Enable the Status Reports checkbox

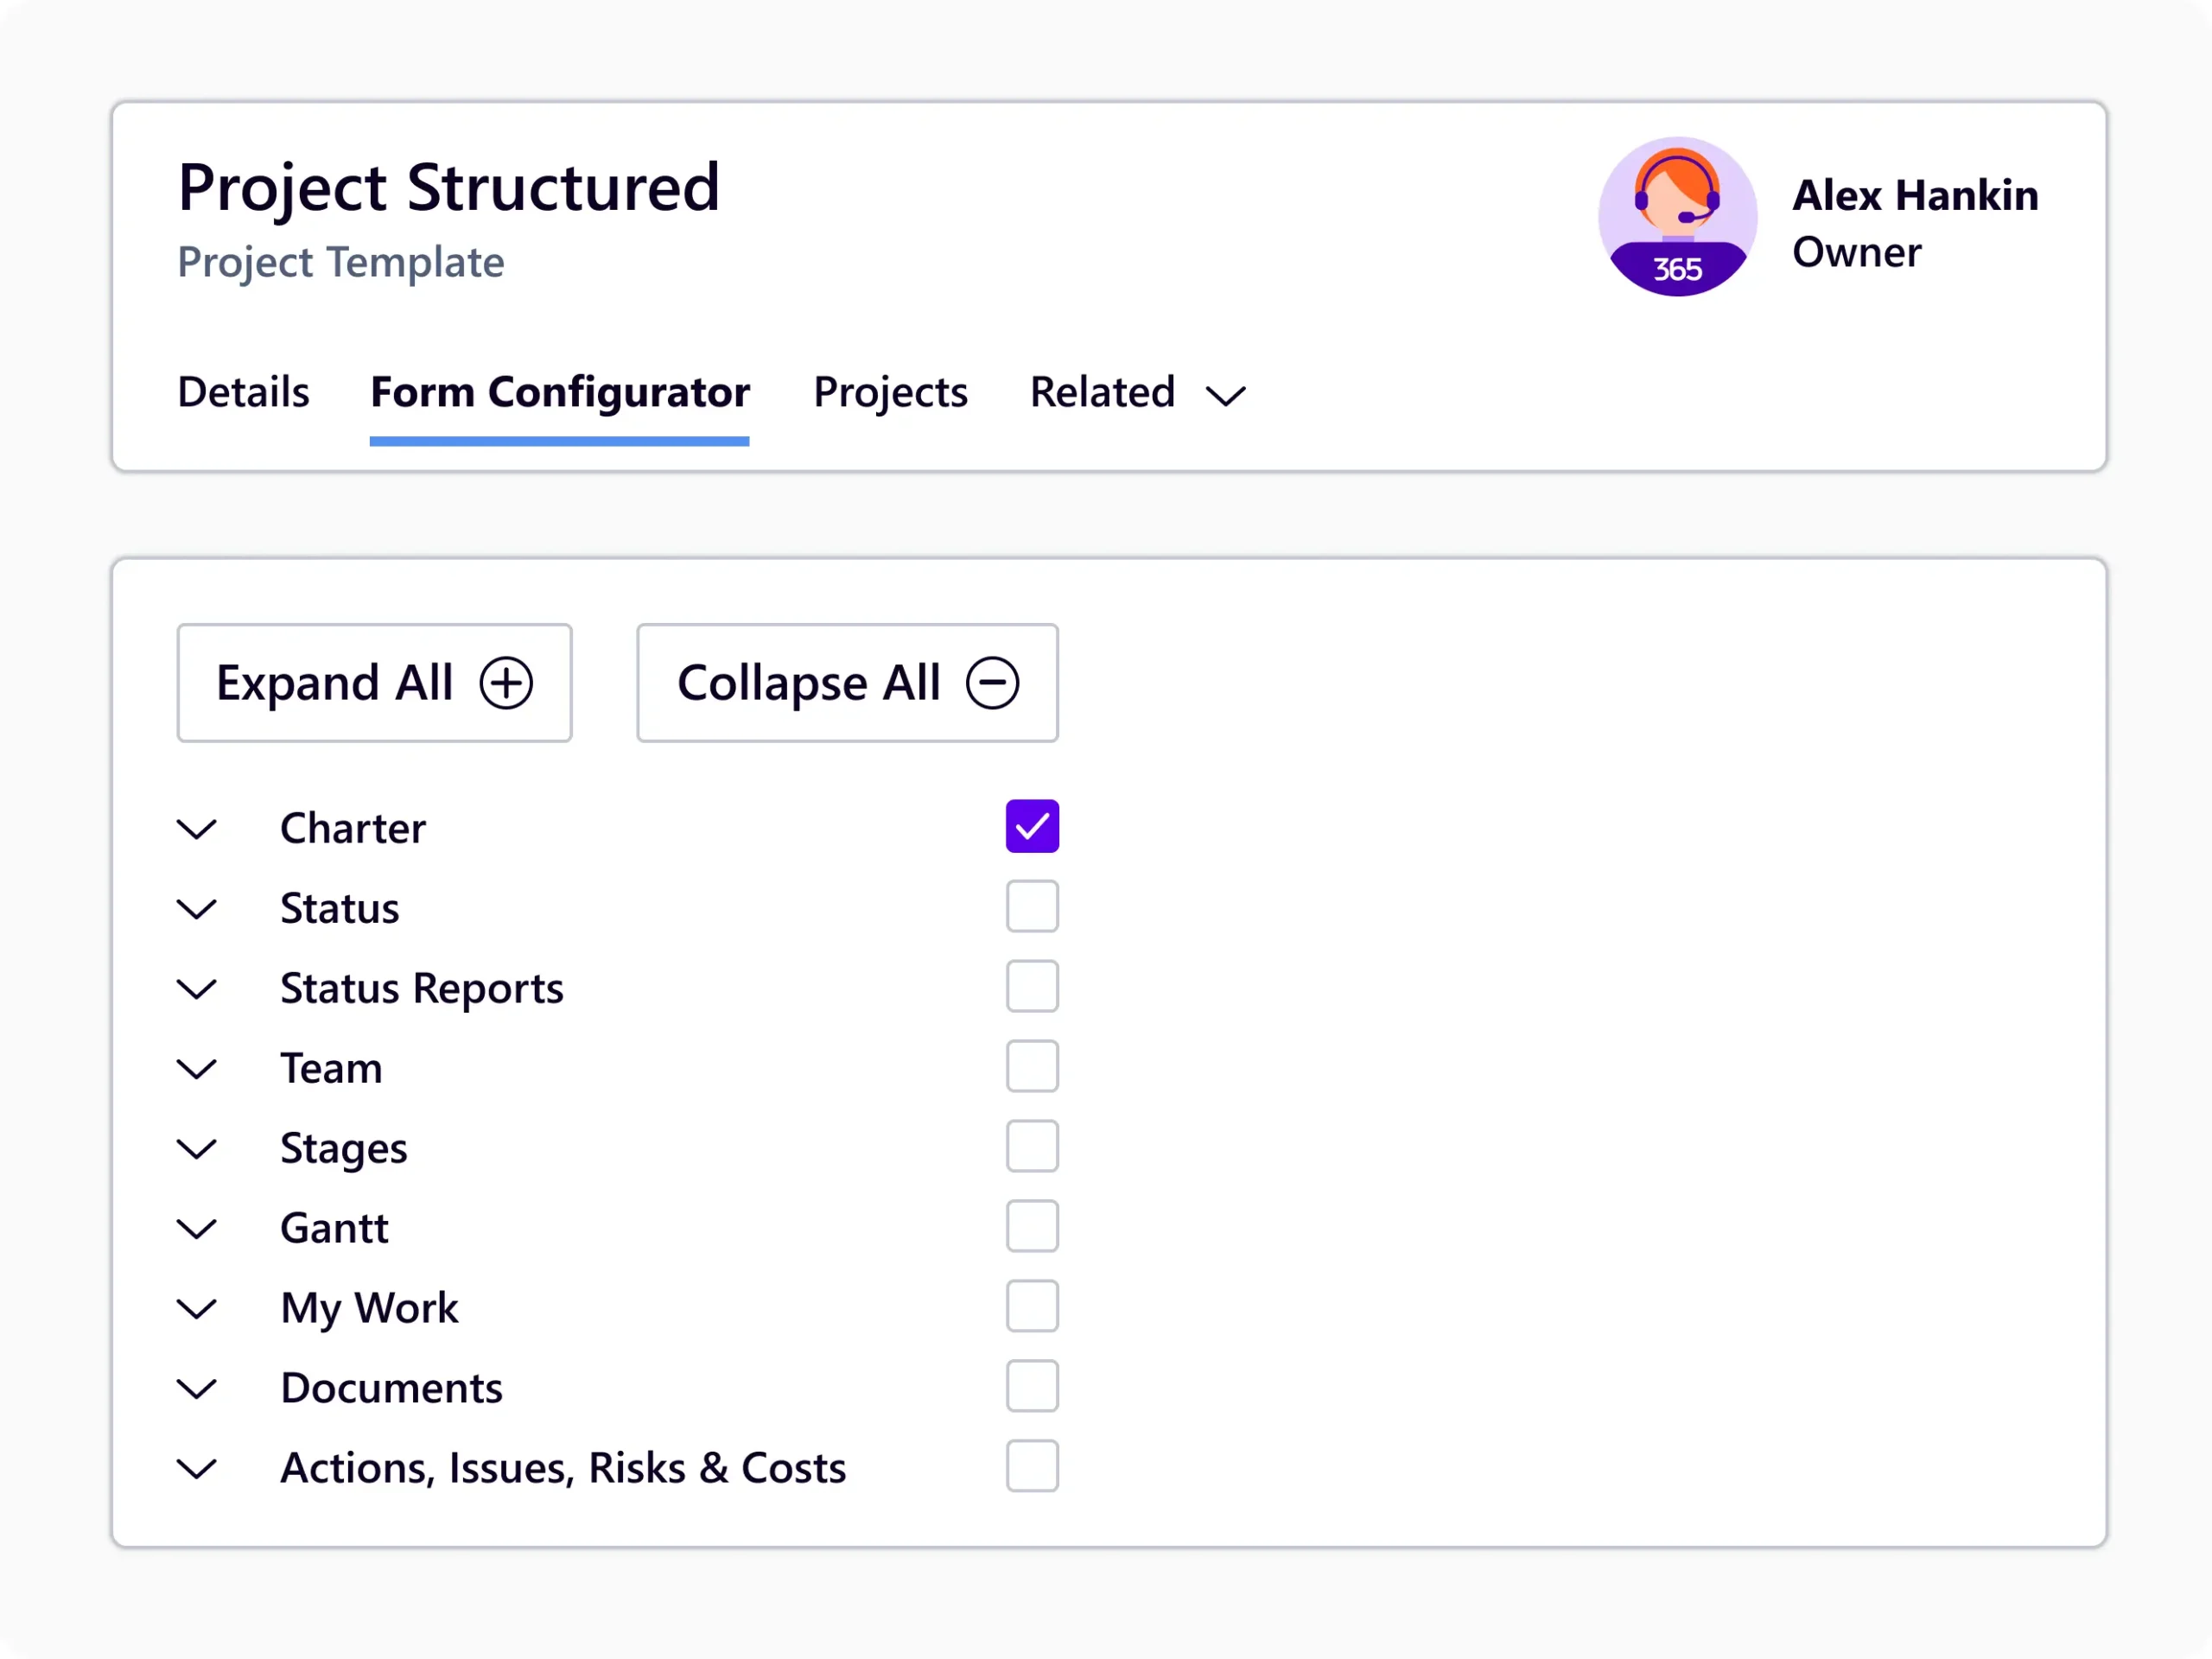pos(1032,986)
